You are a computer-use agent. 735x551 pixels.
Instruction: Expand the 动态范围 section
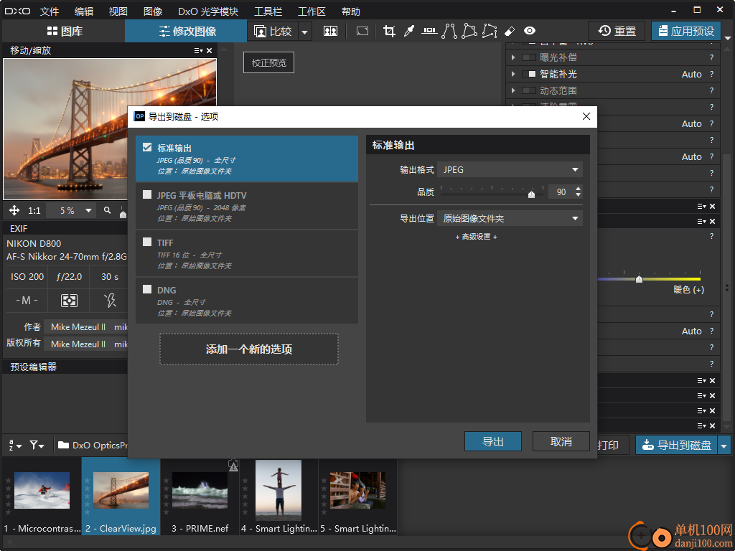pos(513,90)
